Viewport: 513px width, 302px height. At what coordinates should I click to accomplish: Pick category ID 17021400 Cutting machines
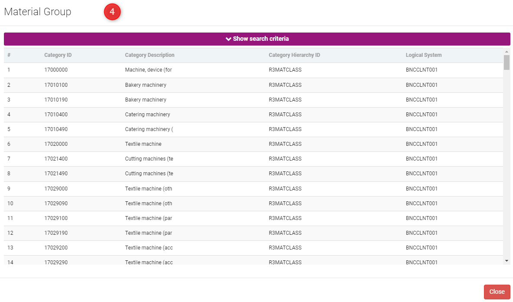56,159
